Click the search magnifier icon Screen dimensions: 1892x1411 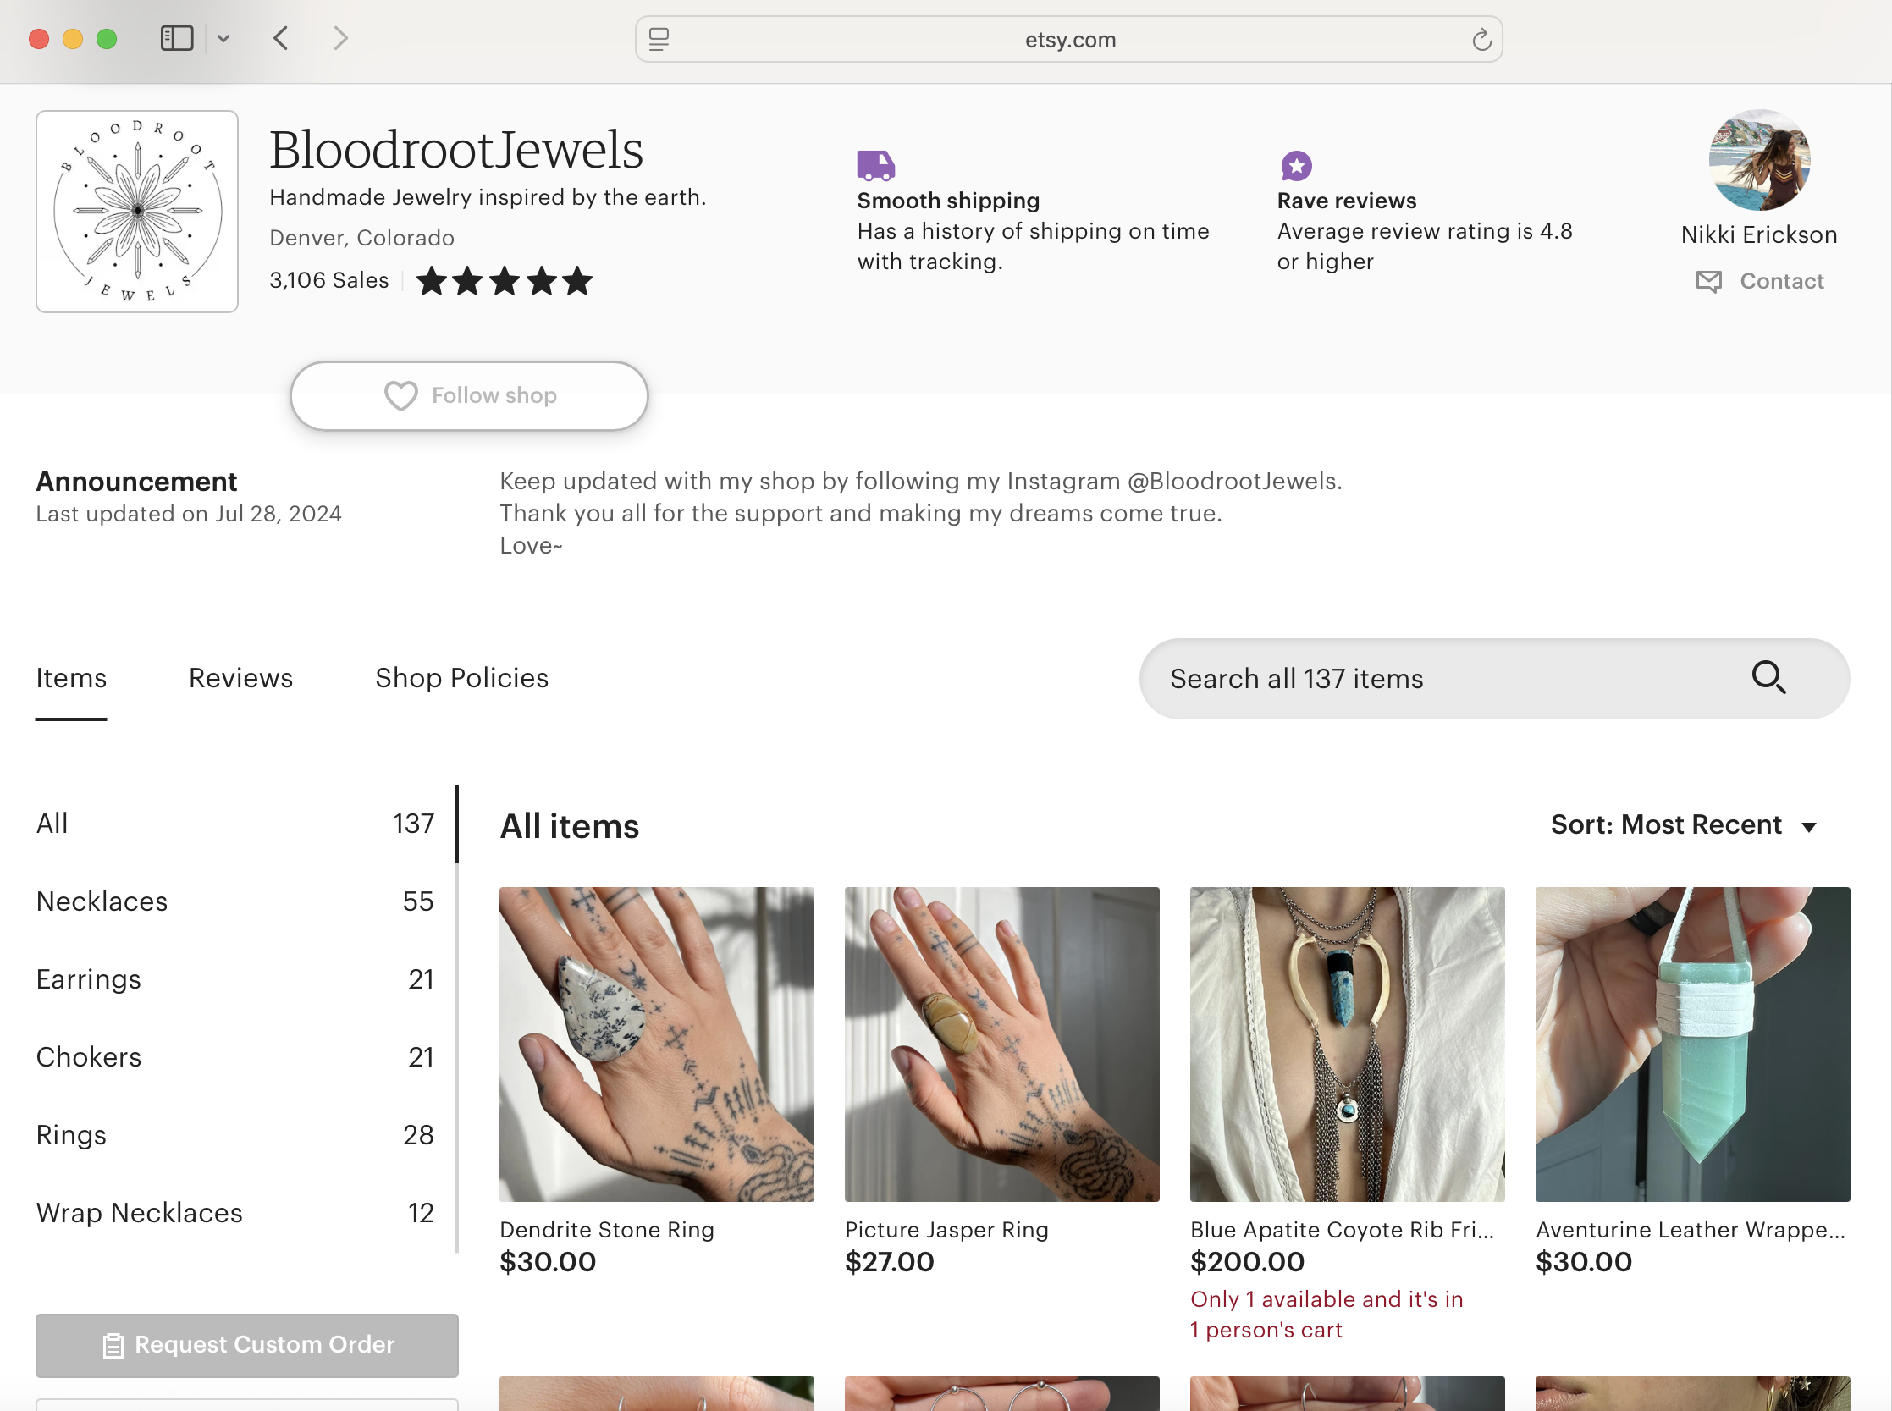(x=1768, y=678)
